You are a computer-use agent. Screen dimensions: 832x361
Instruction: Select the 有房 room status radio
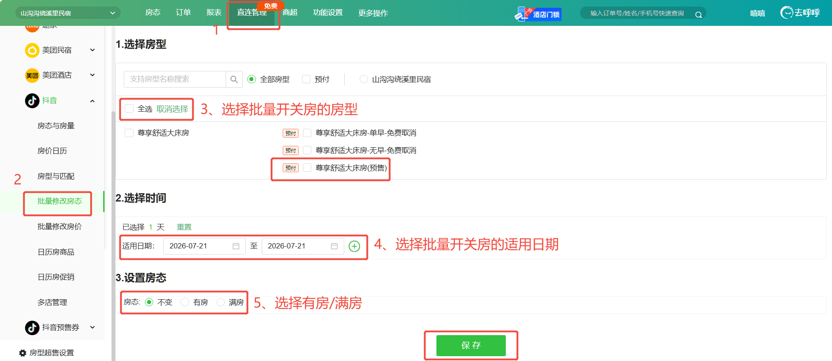[x=185, y=302]
